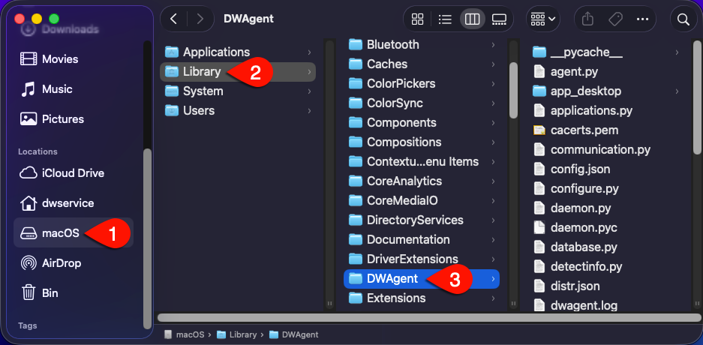Screen dimensions: 703x345
Task: Switch to gallery view
Action: tap(499, 19)
